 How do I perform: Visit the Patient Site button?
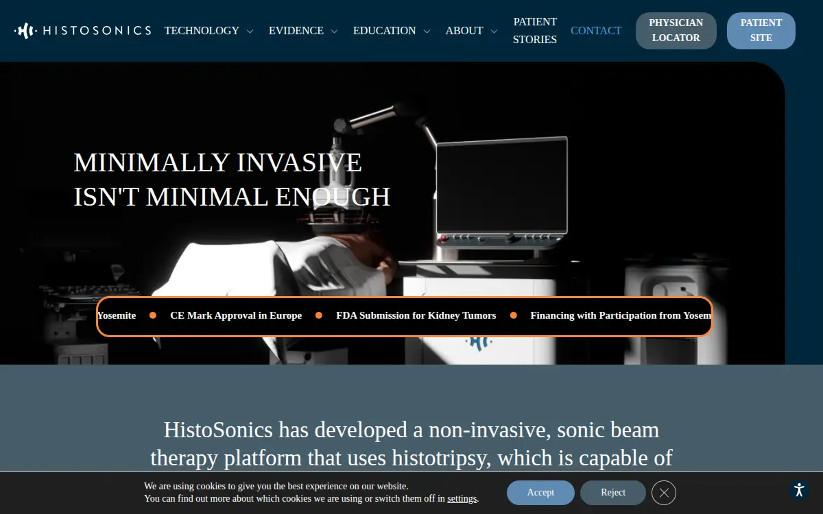[761, 31]
